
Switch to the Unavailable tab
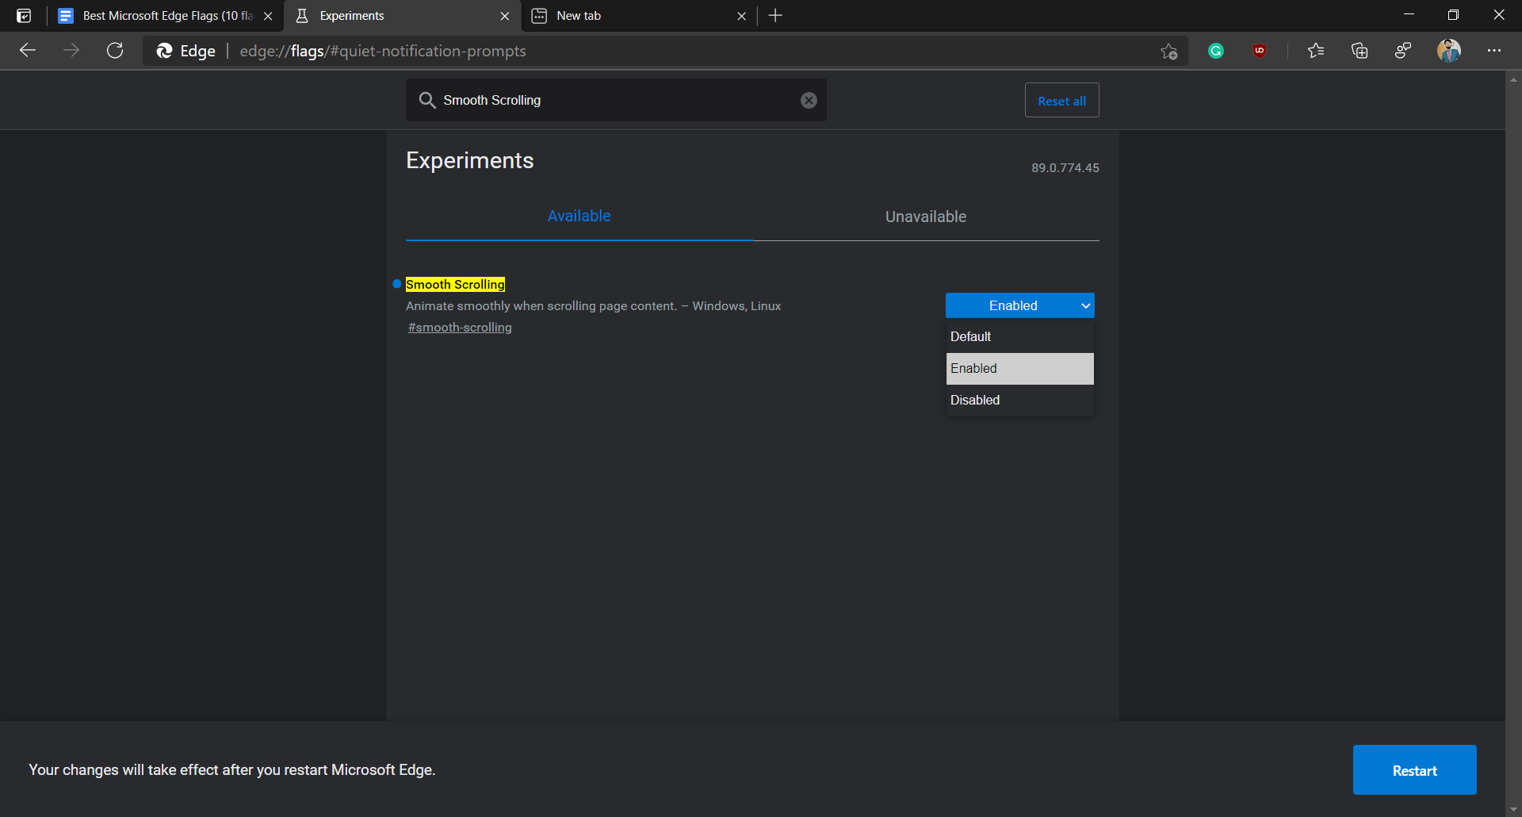pyautogui.click(x=925, y=216)
